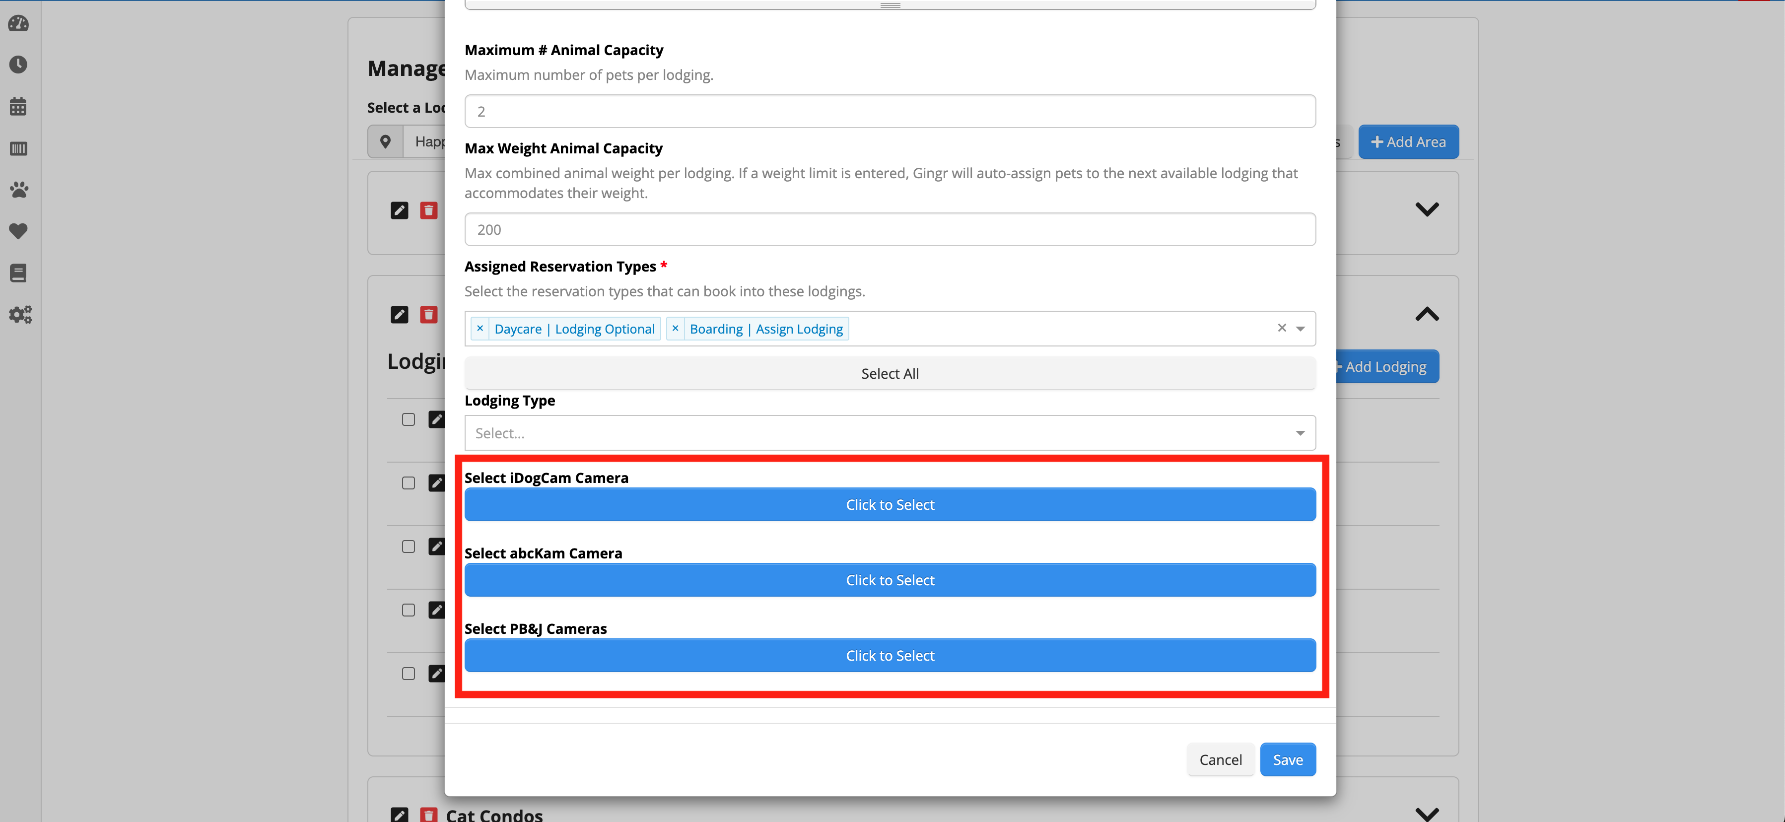The height and width of the screenshot is (822, 1785).
Task: Open the barcode icon in sidebar
Action: 19,148
